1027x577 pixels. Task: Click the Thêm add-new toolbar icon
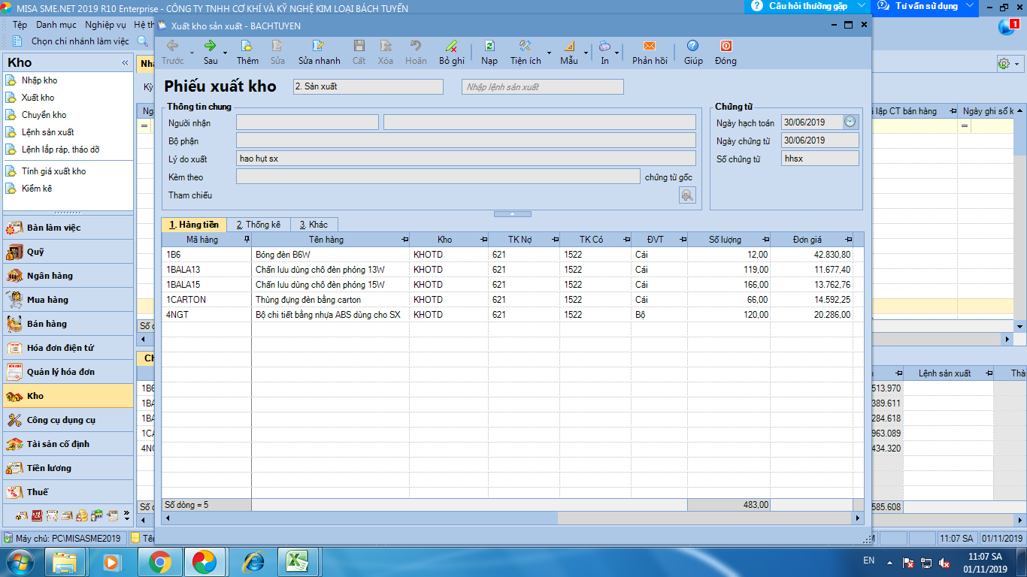click(x=247, y=46)
